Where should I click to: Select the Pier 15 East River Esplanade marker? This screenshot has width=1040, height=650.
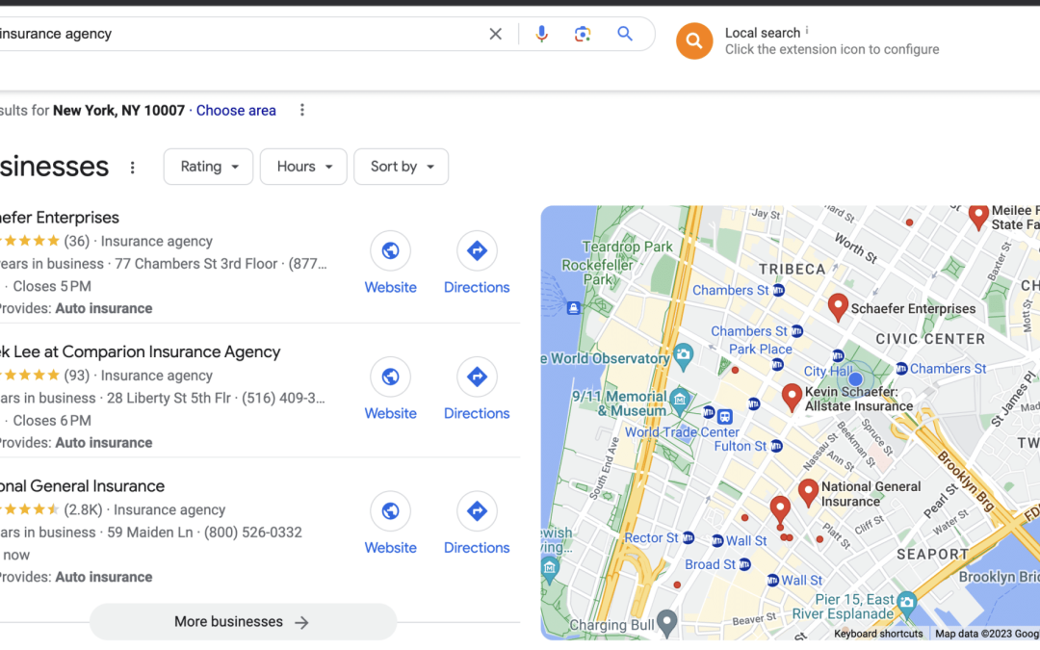906,602
